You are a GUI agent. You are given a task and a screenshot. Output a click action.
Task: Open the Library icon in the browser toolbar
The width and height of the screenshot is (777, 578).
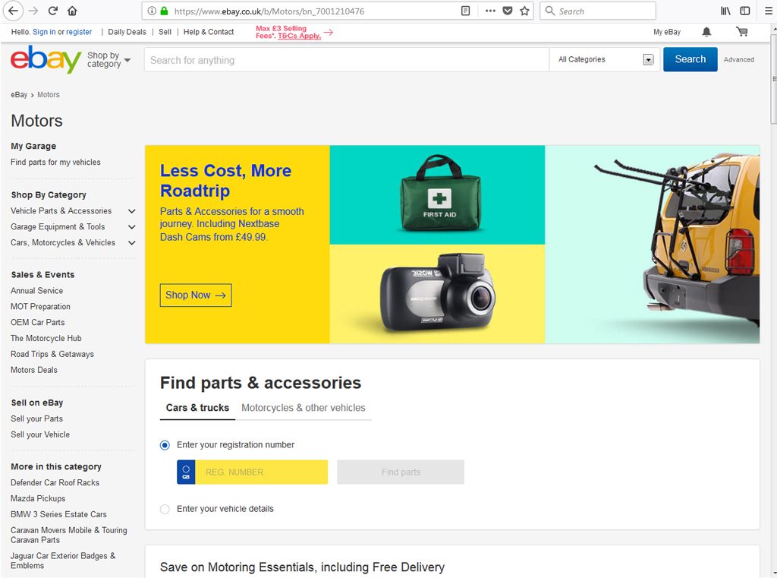click(x=725, y=11)
